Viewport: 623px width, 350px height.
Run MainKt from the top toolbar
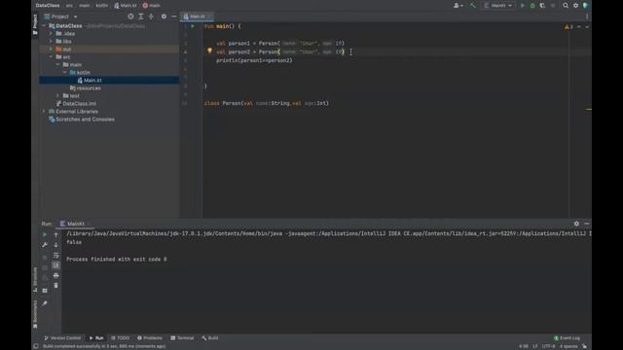pos(523,6)
